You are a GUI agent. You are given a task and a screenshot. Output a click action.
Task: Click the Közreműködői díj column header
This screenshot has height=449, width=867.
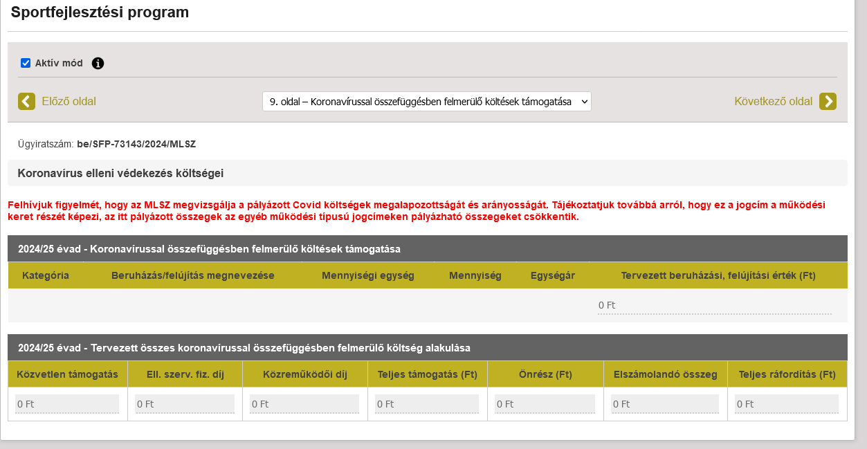pyautogui.click(x=305, y=374)
